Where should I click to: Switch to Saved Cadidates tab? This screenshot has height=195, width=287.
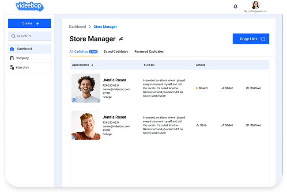click(x=116, y=52)
